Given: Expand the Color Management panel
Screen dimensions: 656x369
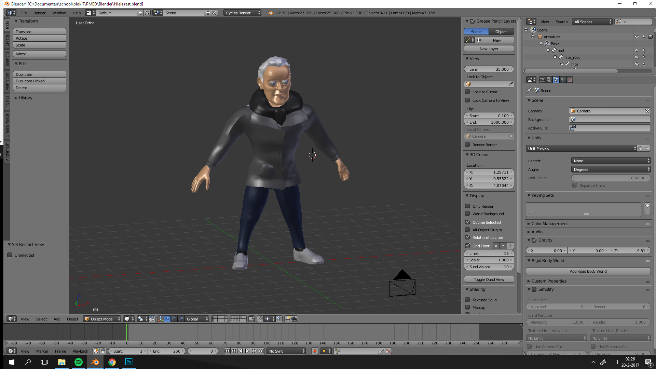Looking at the screenshot, I should click(549, 223).
